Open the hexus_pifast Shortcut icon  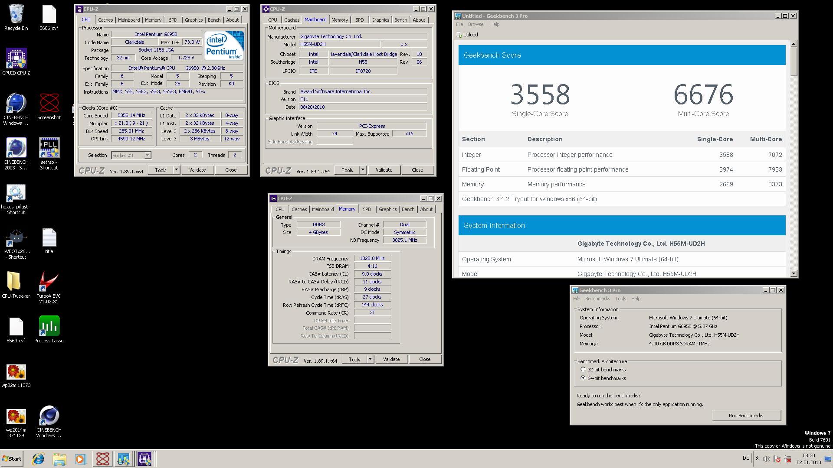coord(16,198)
